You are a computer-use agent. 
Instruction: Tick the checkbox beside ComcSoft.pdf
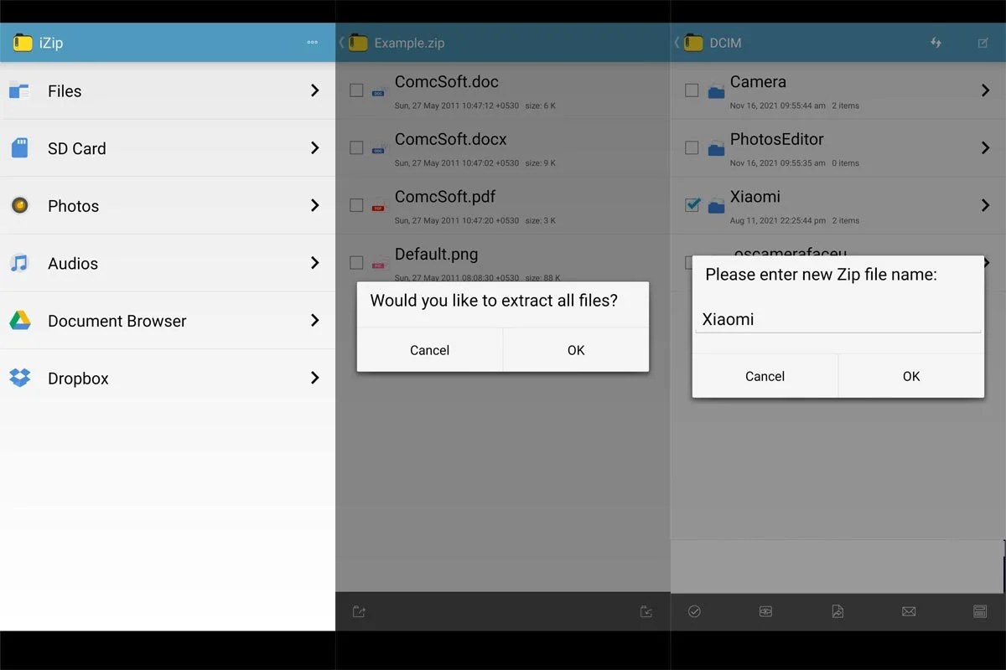[x=355, y=205]
